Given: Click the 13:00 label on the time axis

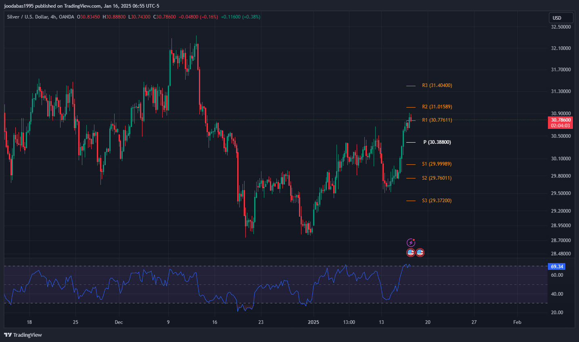Looking at the screenshot, I should tap(349, 322).
